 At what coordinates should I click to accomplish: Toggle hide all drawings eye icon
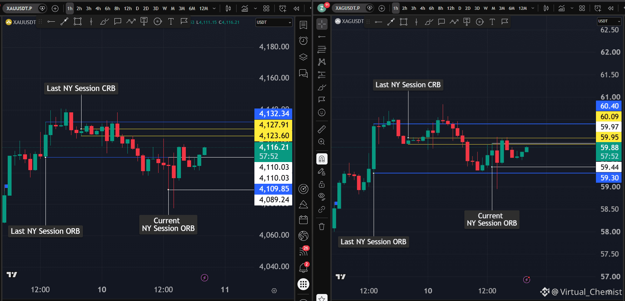click(322, 196)
